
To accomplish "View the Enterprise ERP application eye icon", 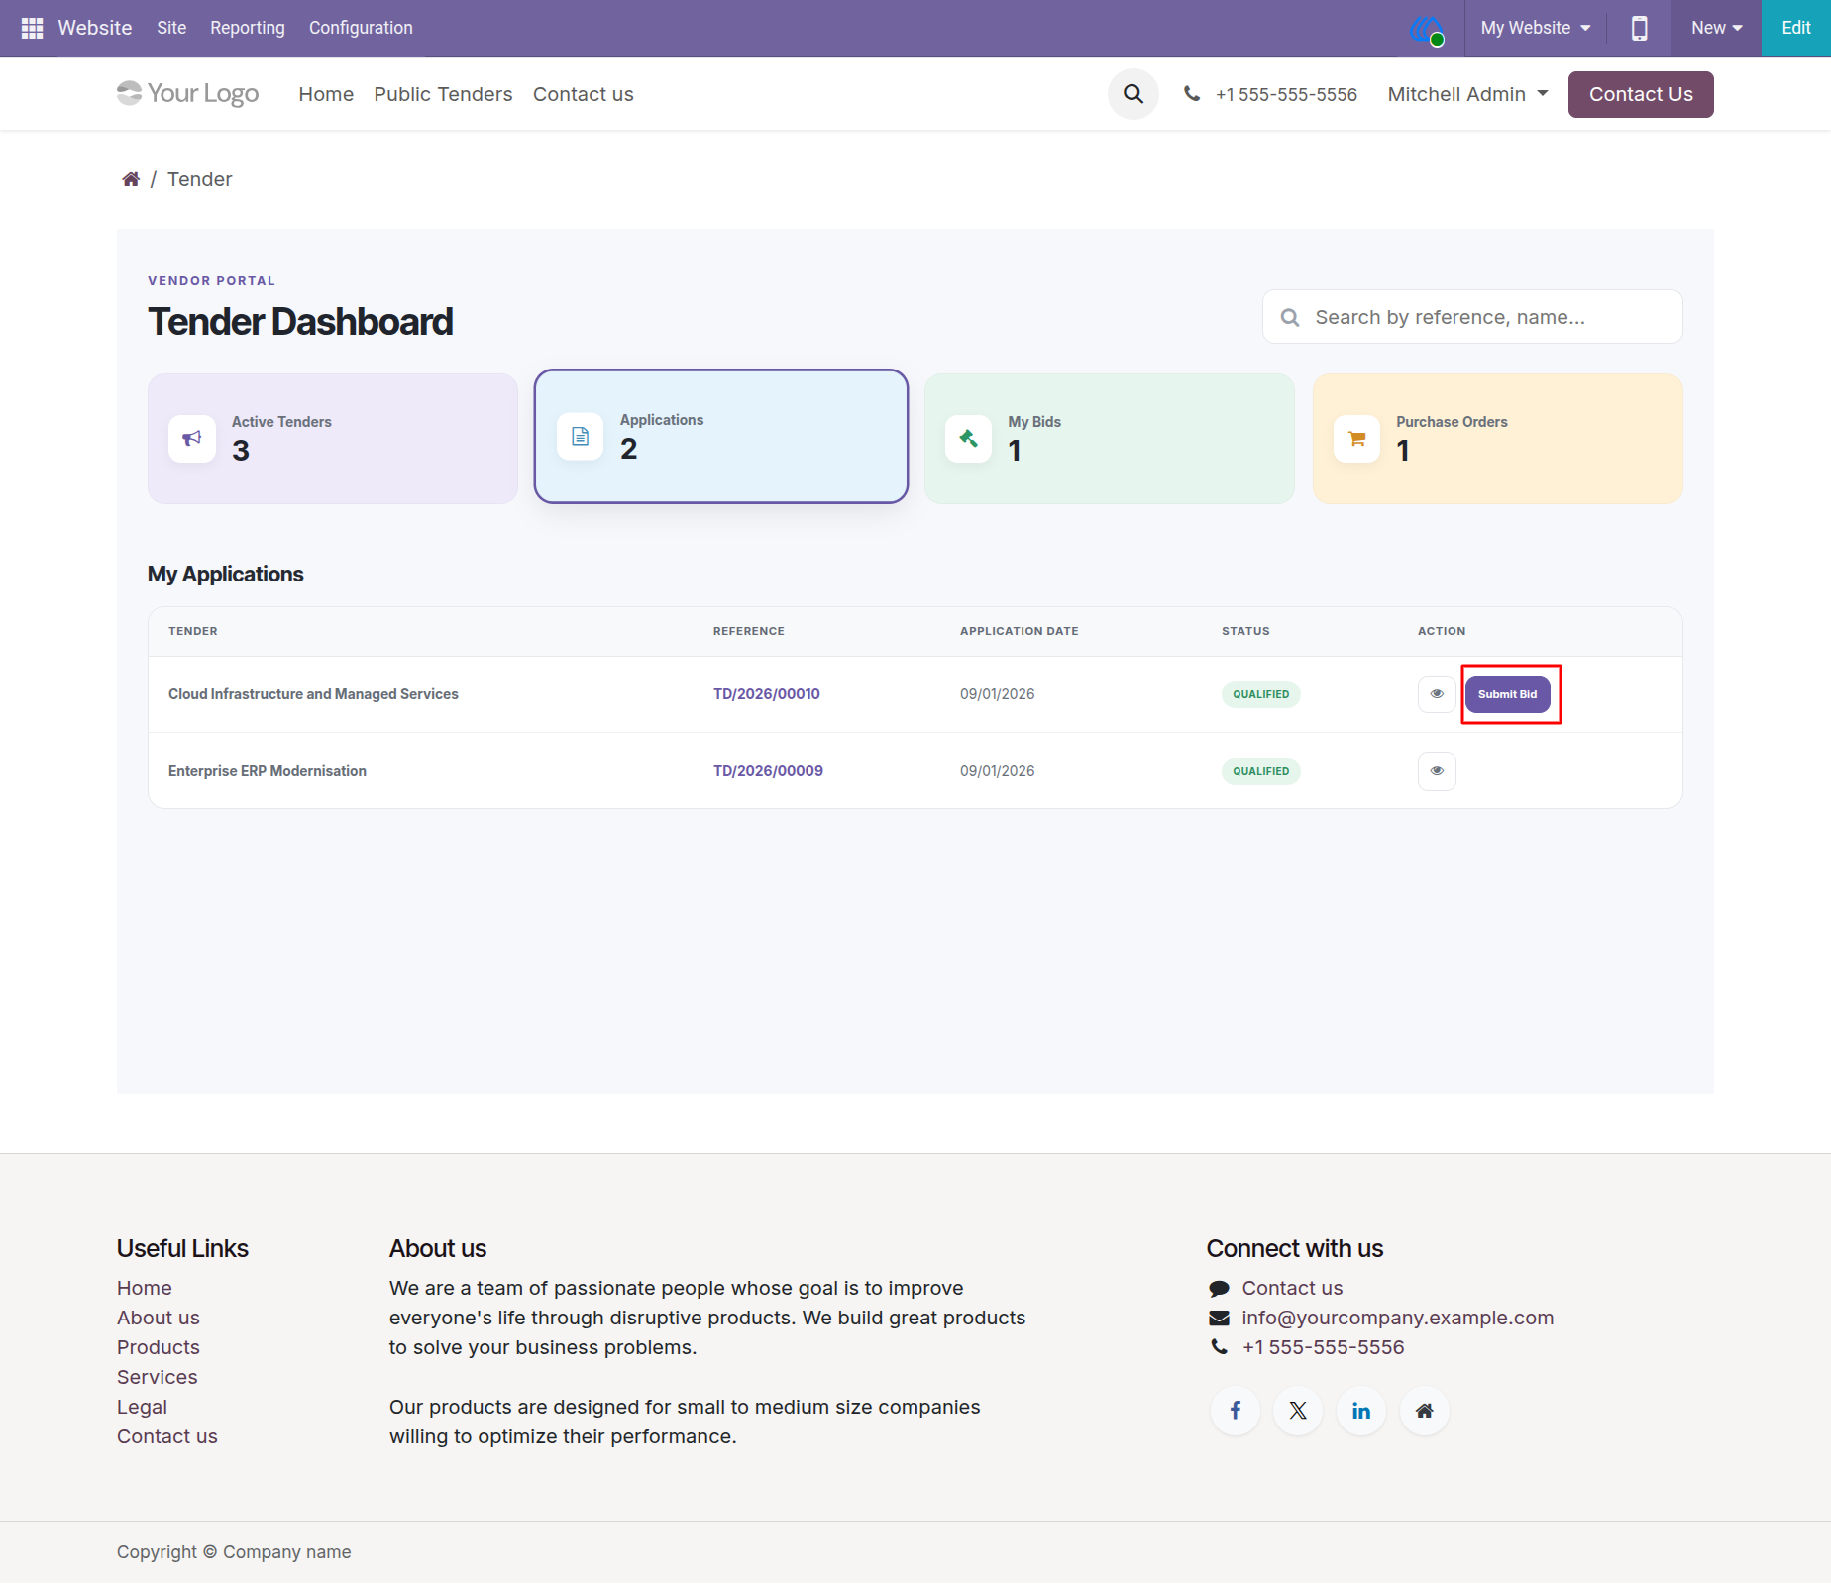I will pyautogui.click(x=1437, y=771).
